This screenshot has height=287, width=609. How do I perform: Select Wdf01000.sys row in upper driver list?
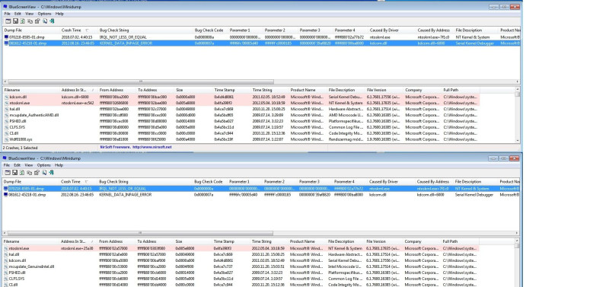coord(241,139)
